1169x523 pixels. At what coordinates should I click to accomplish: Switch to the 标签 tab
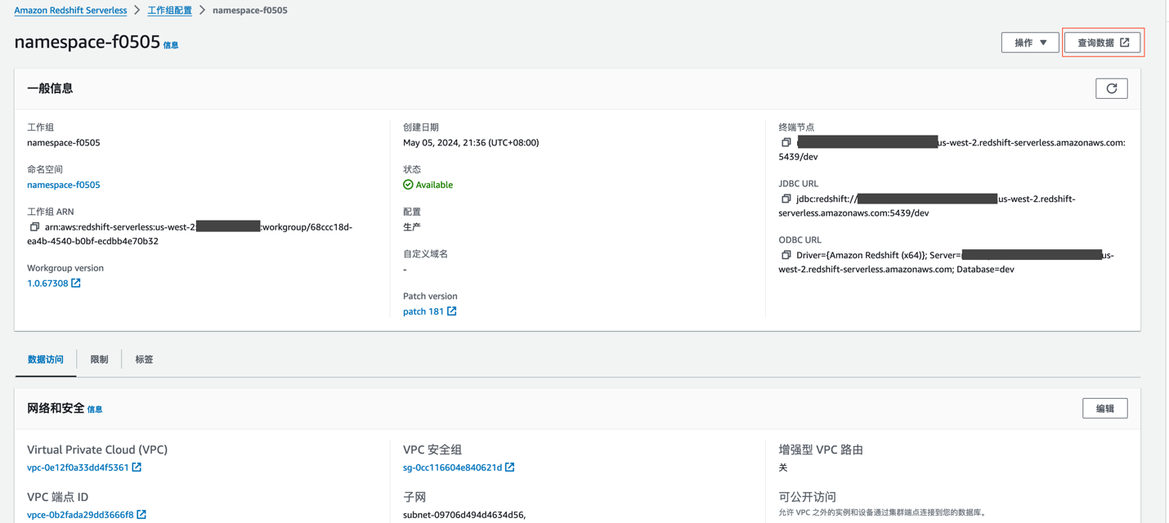pos(144,360)
